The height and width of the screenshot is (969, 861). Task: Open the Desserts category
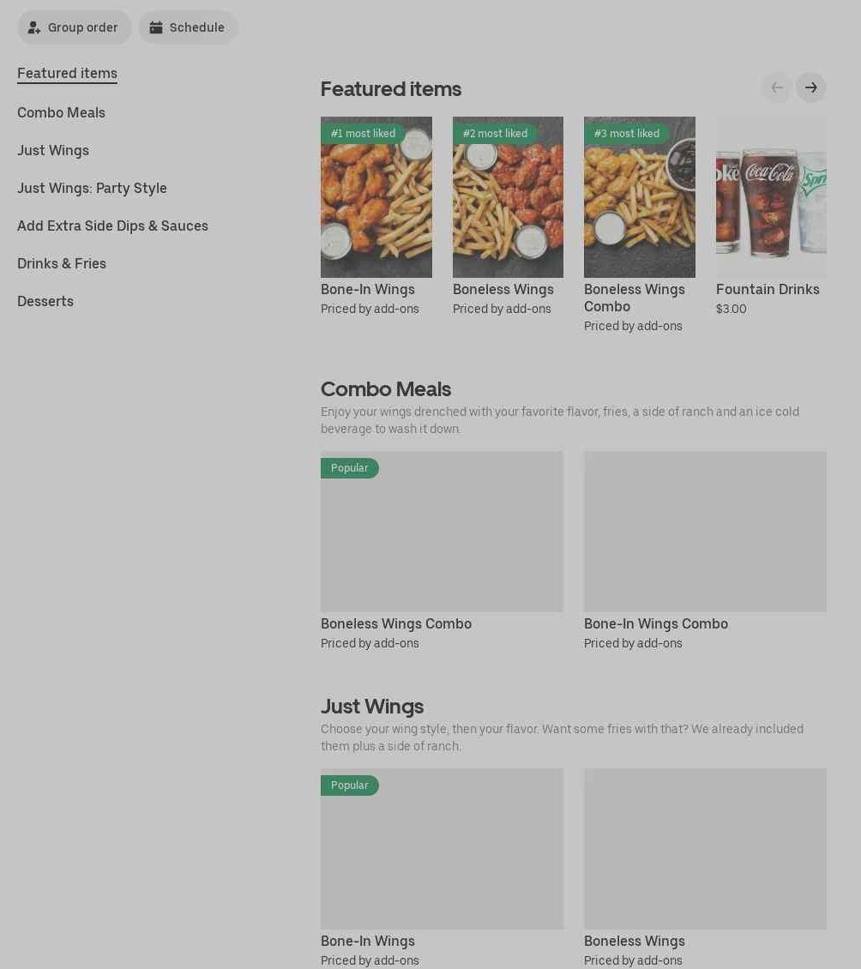pos(45,301)
